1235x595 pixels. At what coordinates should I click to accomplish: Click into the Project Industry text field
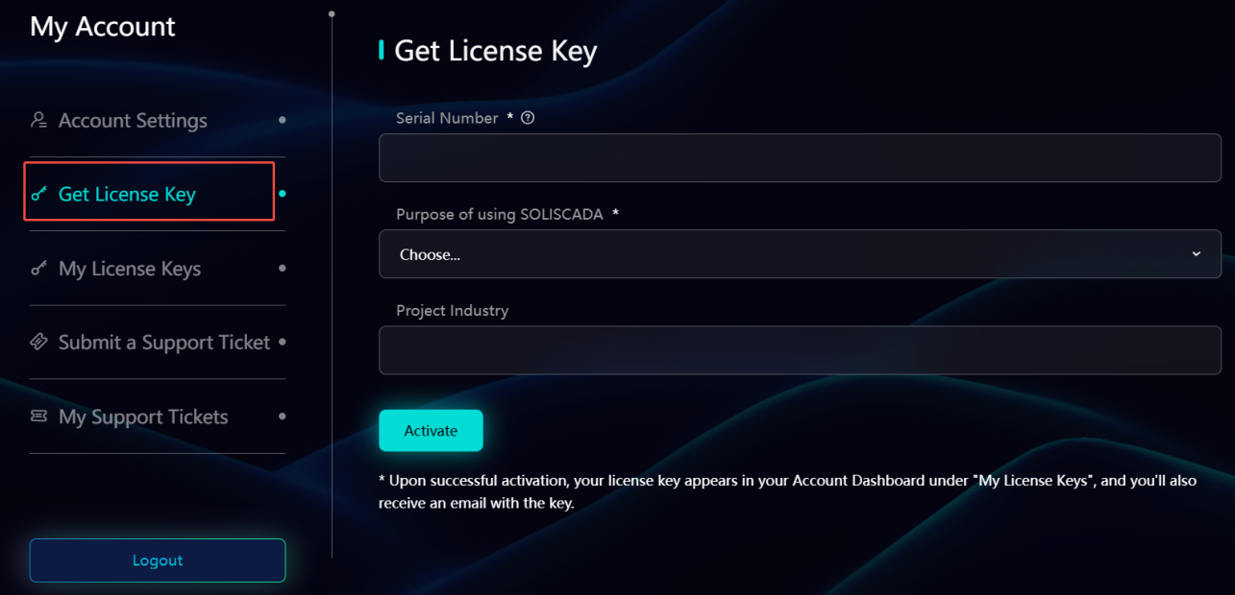pyautogui.click(x=800, y=350)
